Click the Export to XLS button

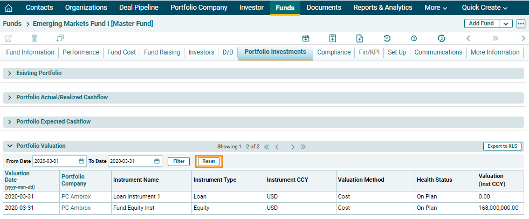tap(502, 146)
